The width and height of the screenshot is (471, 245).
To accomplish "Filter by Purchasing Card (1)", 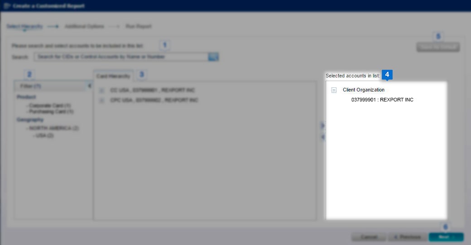I will [x=51, y=111].
